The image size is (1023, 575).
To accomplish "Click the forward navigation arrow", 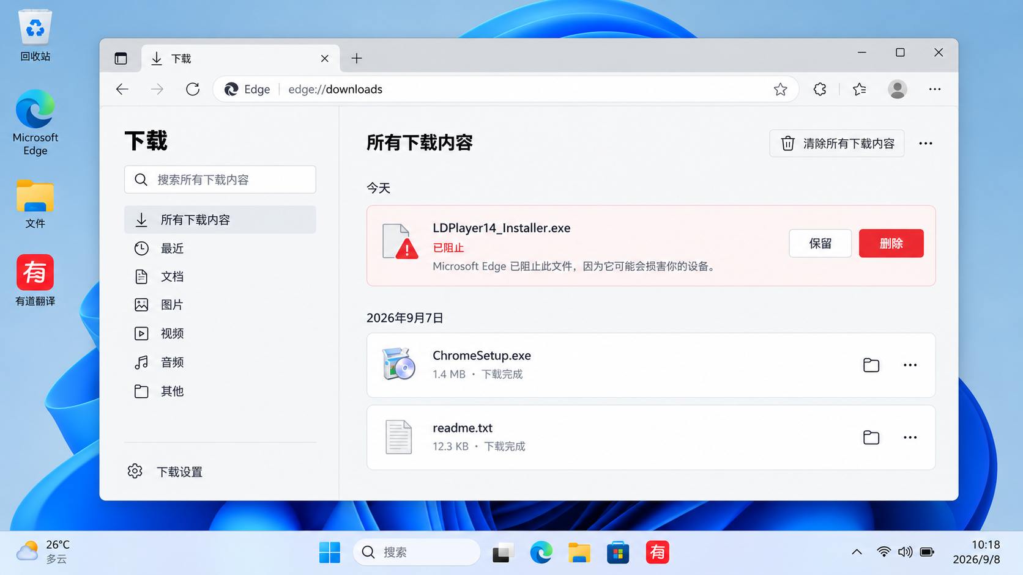I will point(157,89).
